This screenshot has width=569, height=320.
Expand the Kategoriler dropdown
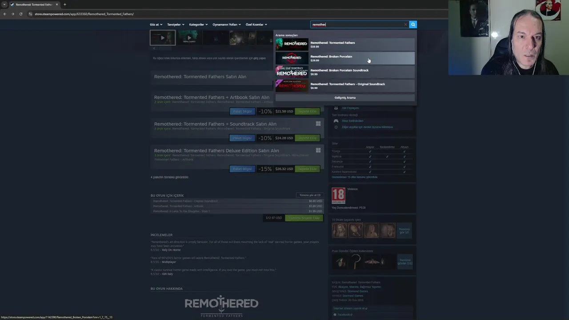coord(198,24)
